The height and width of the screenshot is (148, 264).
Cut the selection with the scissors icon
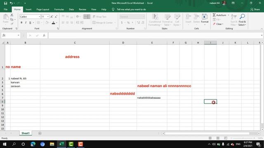[12, 15]
